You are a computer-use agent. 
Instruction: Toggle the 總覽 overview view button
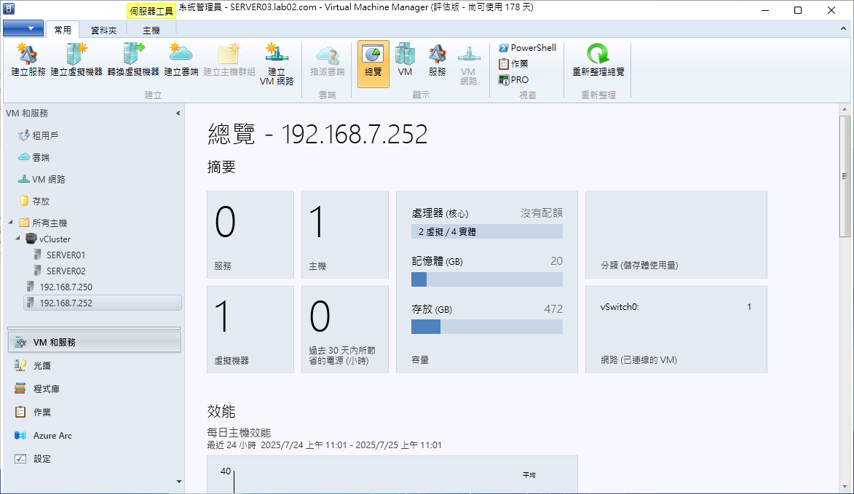click(373, 63)
